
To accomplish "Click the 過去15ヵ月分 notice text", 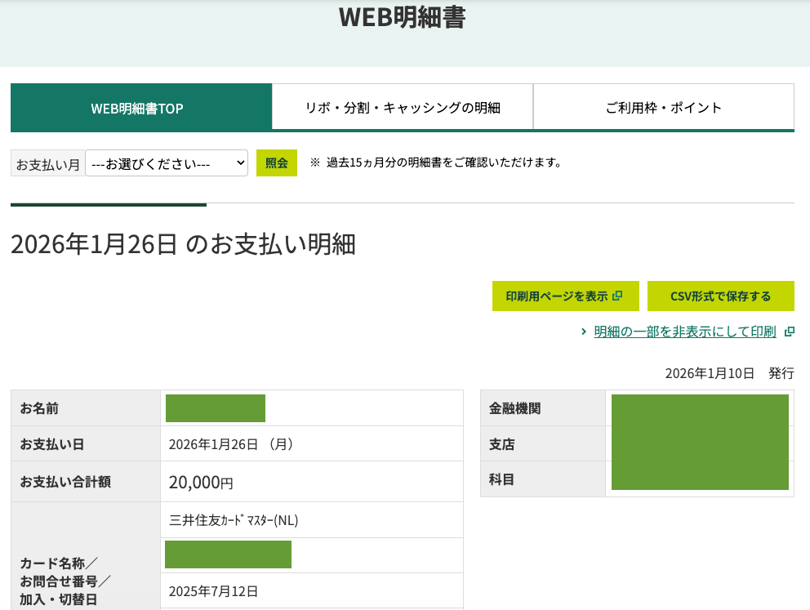I will click(443, 163).
